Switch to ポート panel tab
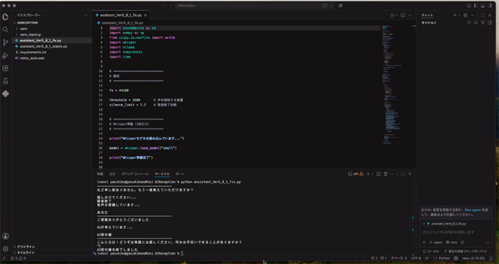Screen dimensions: 499x264 point(180,174)
